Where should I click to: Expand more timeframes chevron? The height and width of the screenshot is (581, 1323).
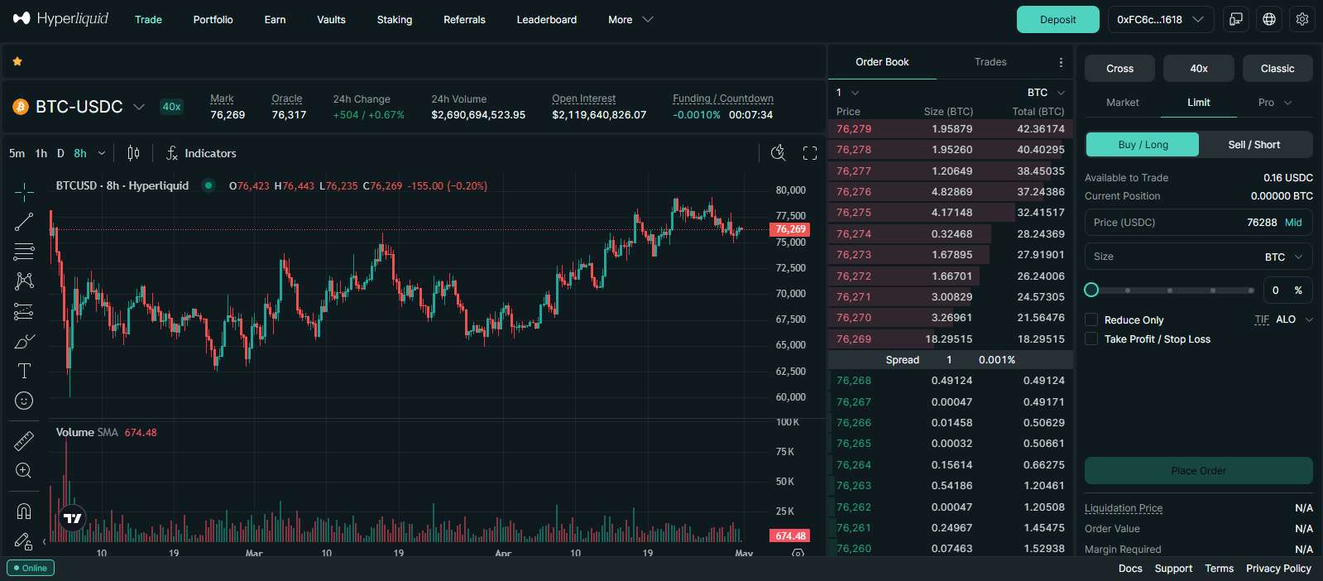tap(102, 153)
